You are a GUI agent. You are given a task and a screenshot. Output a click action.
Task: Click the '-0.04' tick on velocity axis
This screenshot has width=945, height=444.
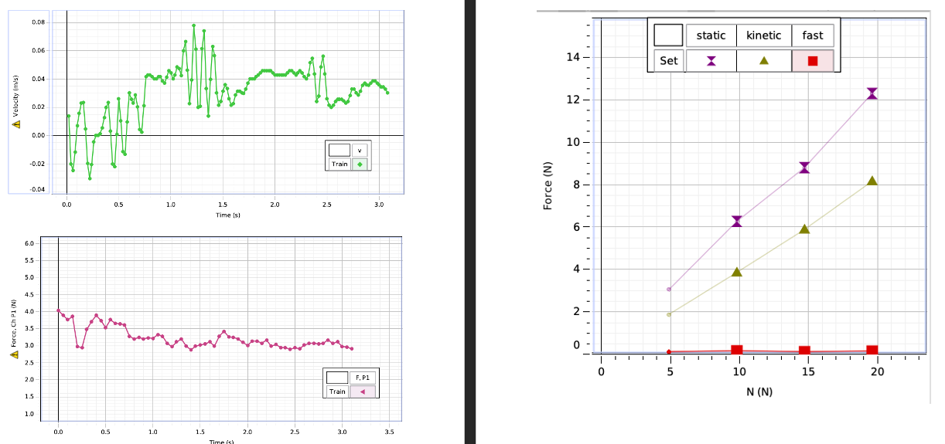coord(37,190)
